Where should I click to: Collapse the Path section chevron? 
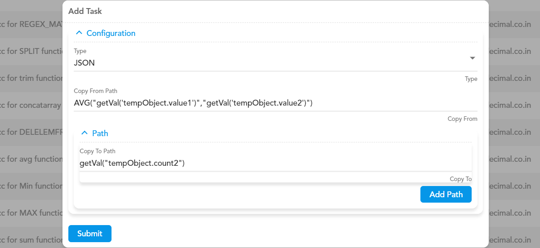tap(85, 133)
